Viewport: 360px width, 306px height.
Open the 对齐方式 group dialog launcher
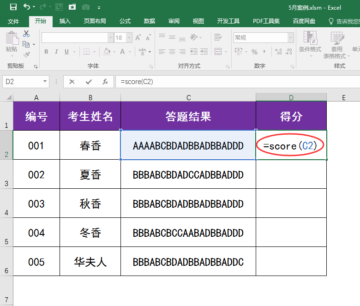[228, 66]
